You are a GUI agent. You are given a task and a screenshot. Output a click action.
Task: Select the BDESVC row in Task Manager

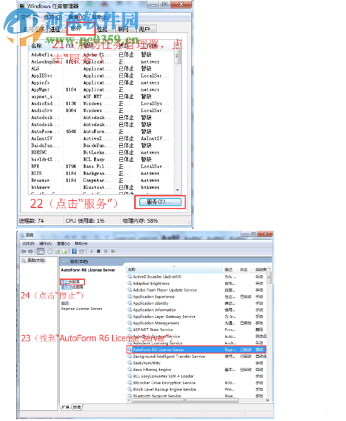pyautogui.click(x=102, y=152)
